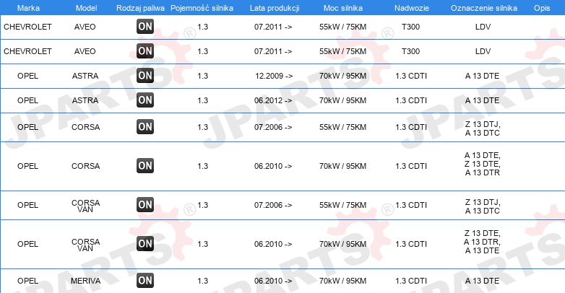The image size is (565, 293).
Task: Select 1.3 capacity in Astra 06.2012 row
Action: click(x=202, y=100)
